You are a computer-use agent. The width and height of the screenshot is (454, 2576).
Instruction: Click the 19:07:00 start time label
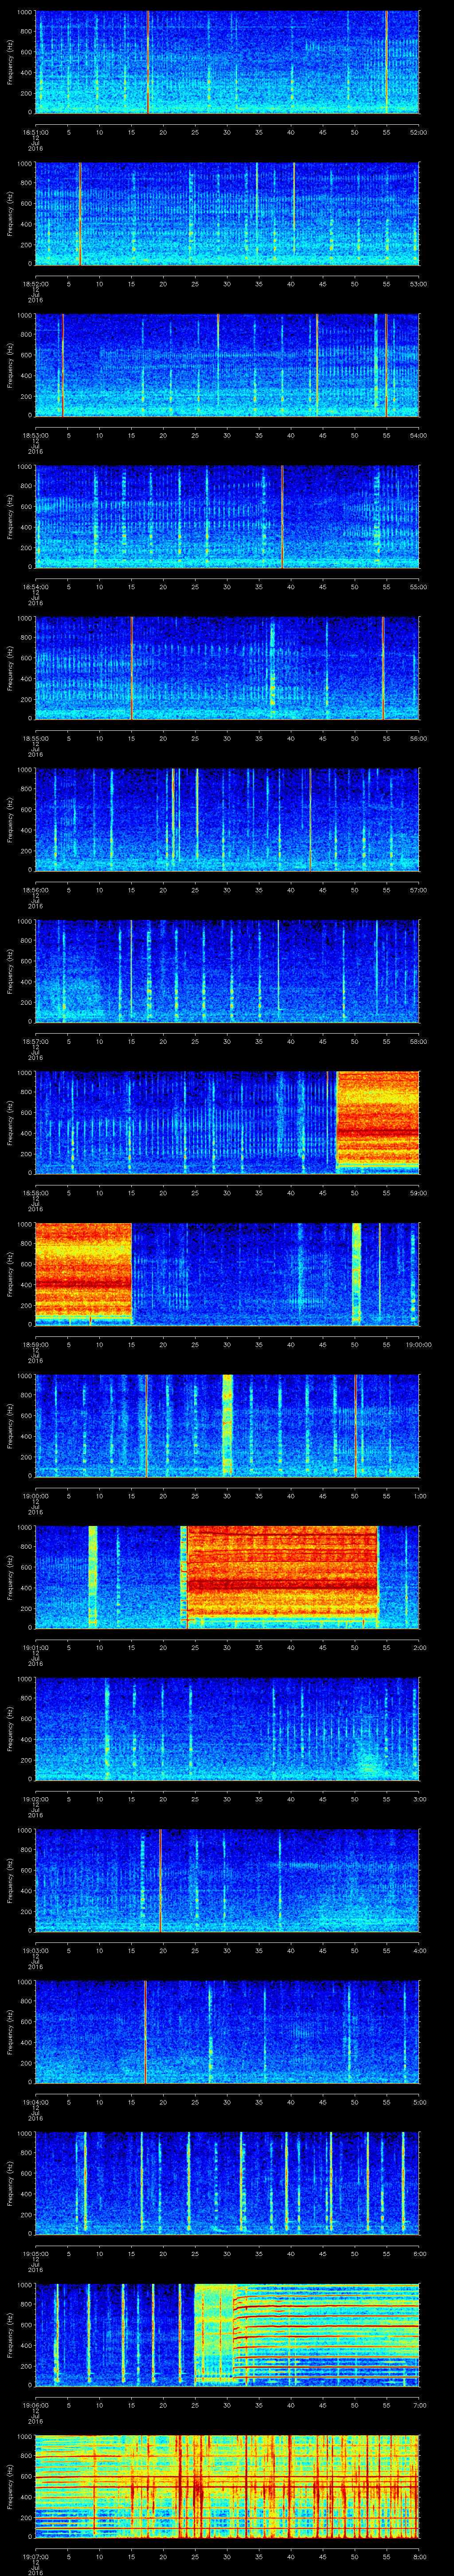[36, 2556]
